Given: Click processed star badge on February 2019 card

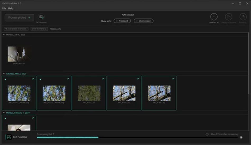Looking at the screenshot, I should point(5,119).
